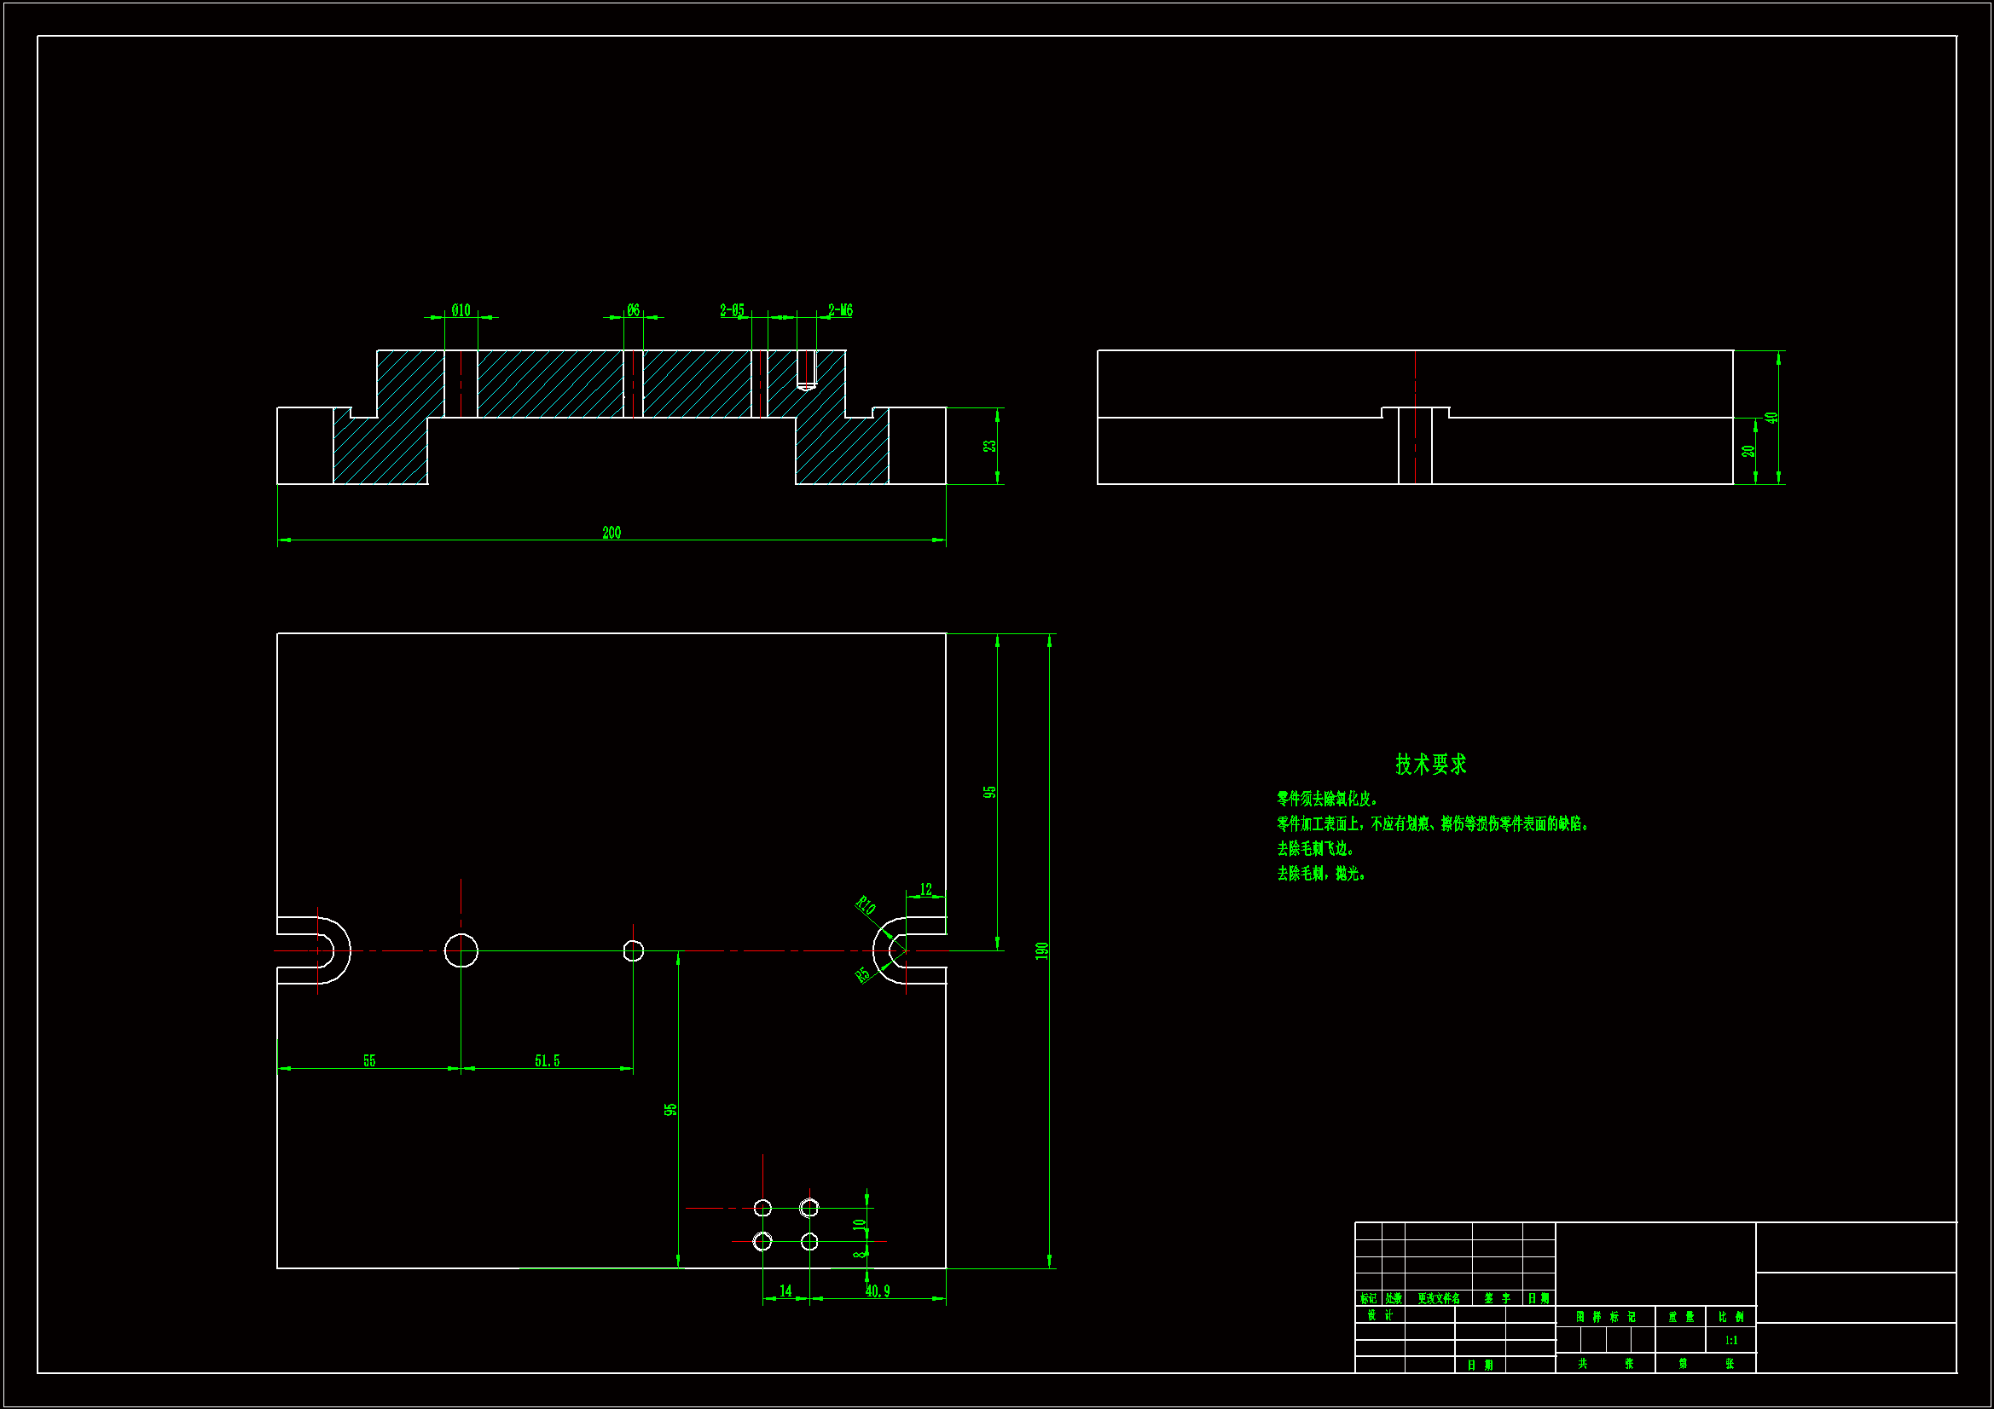Select the Ø10 hole dimension label
Viewport: 1994px width, 1409px height.
(461, 310)
